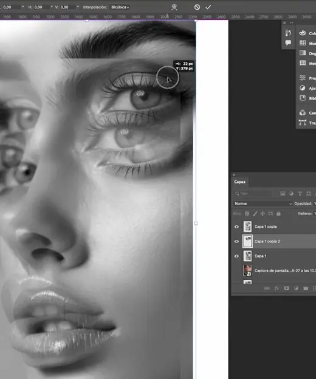This screenshot has height=379, width=316.
Task: Select the Capa 1 layer name
Action: [x=260, y=256]
